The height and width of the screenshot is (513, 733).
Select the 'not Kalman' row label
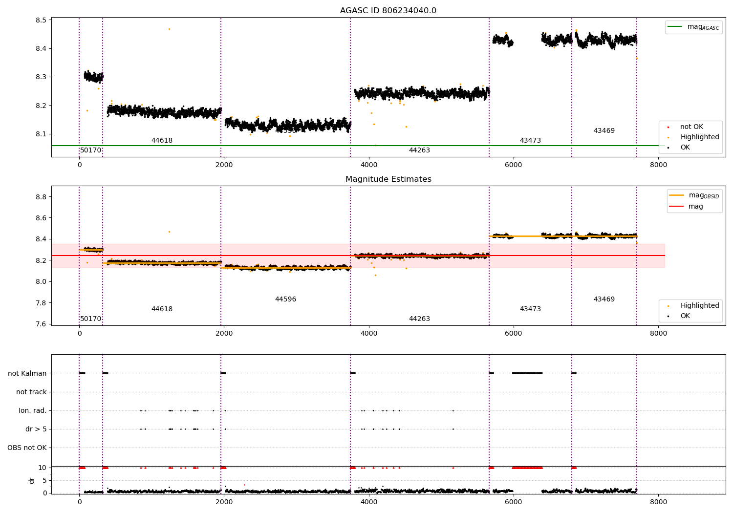pyautogui.click(x=27, y=373)
